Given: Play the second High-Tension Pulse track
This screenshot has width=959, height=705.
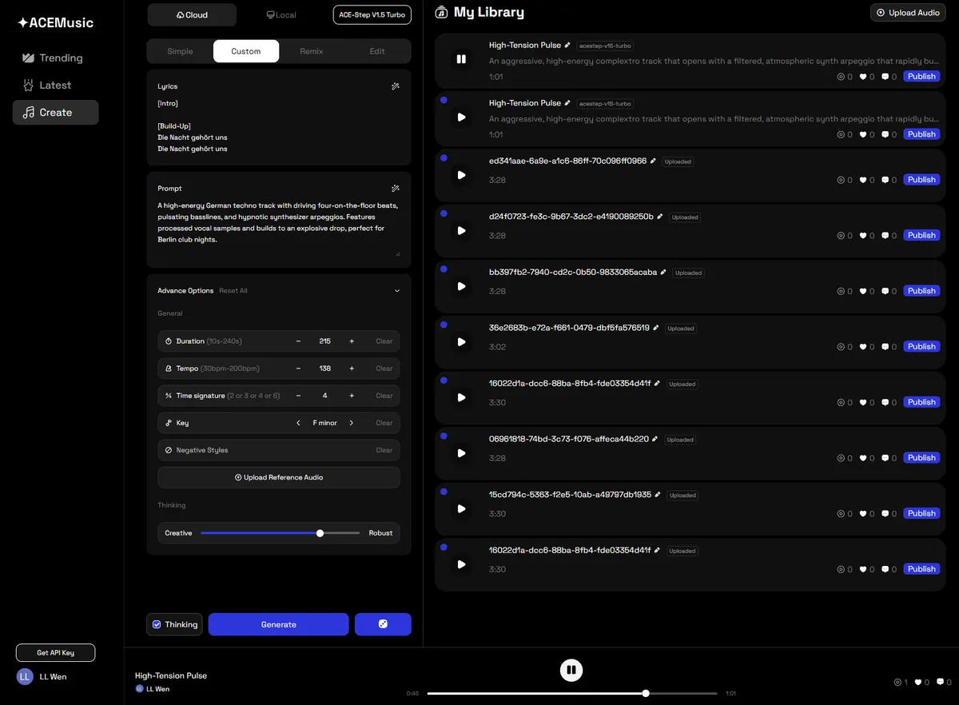Looking at the screenshot, I should click(x=461, y=117).
